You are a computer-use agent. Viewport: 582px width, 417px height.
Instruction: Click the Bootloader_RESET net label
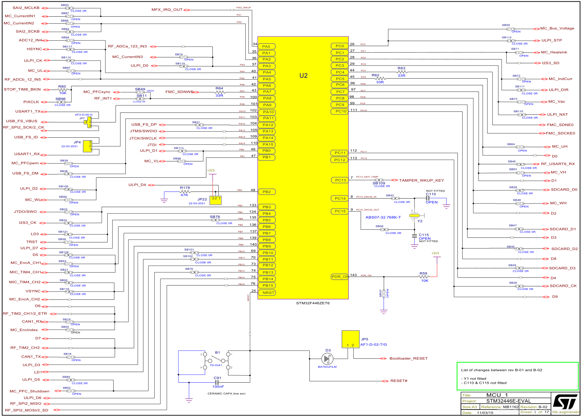tap(408, 358)
